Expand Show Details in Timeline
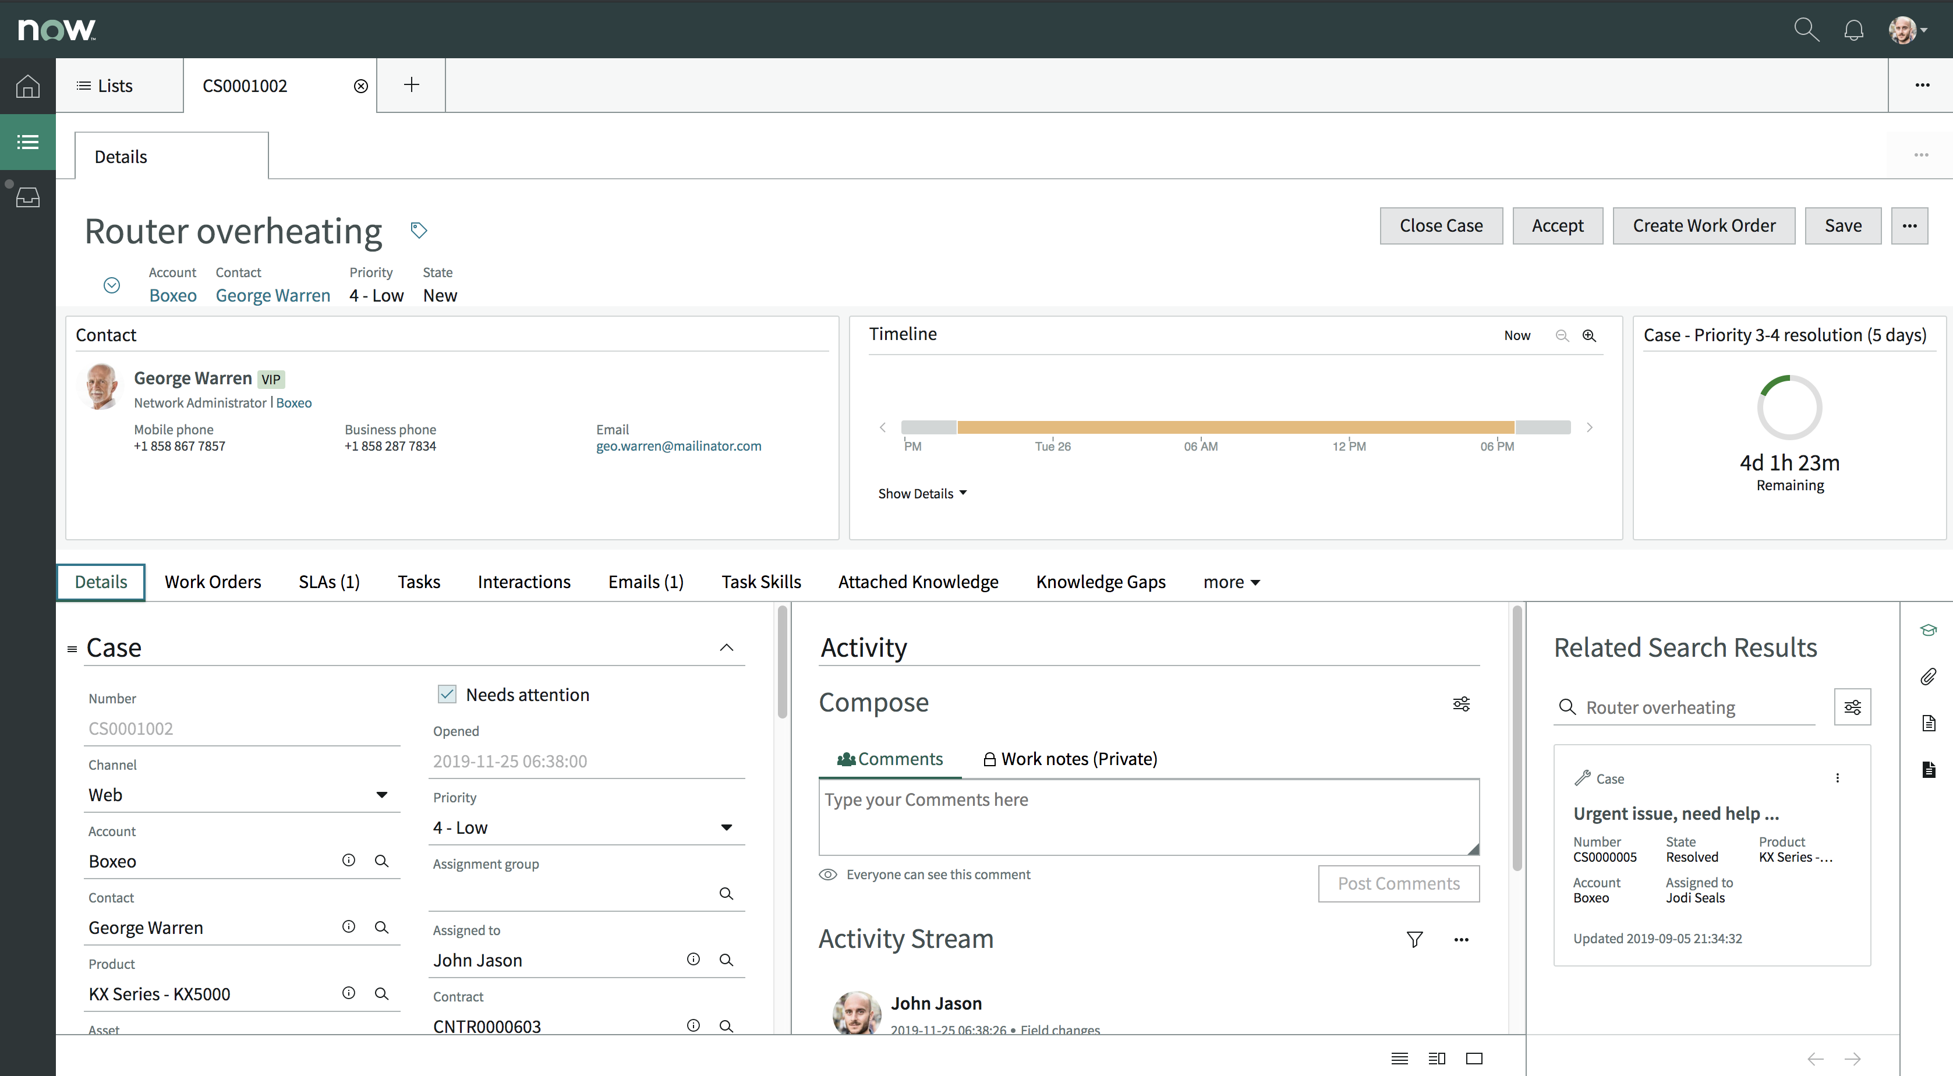The width and height of the screenshot is (1953, 1076). click(922, 494)
